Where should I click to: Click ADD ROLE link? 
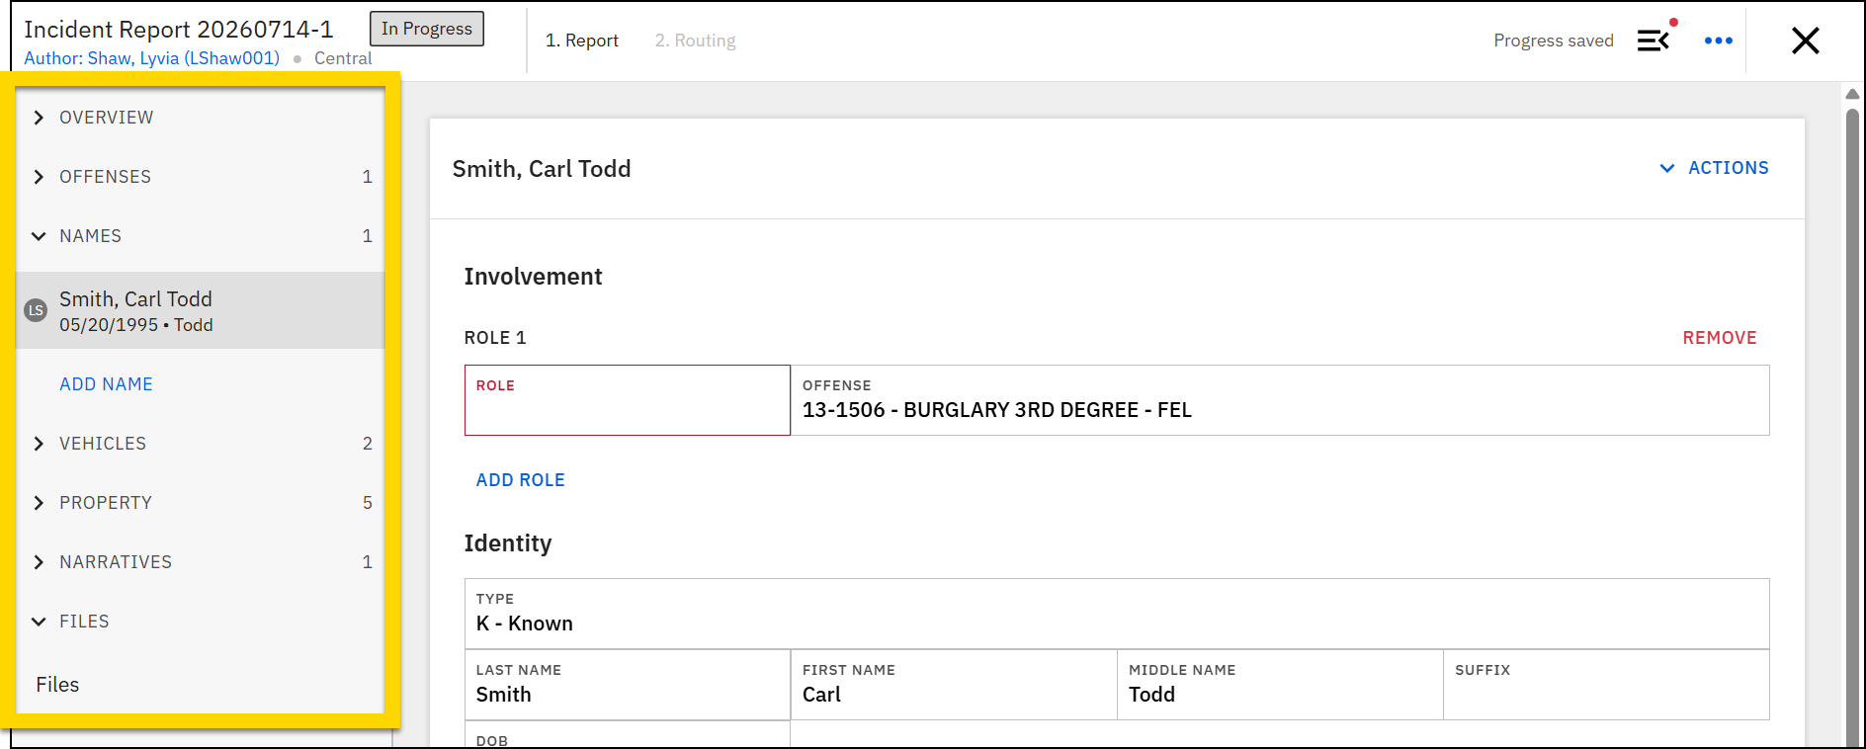(521, 480)
